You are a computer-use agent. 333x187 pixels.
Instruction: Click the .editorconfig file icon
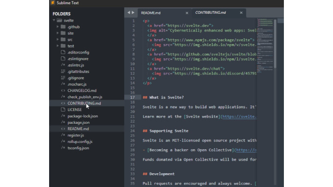click(63, 52)
